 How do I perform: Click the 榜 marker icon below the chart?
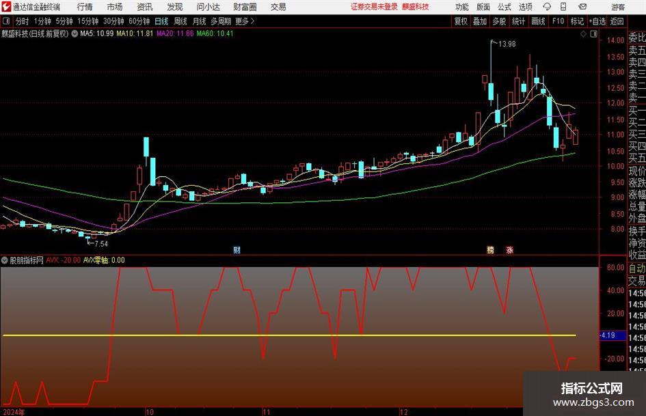coord(490,250)
